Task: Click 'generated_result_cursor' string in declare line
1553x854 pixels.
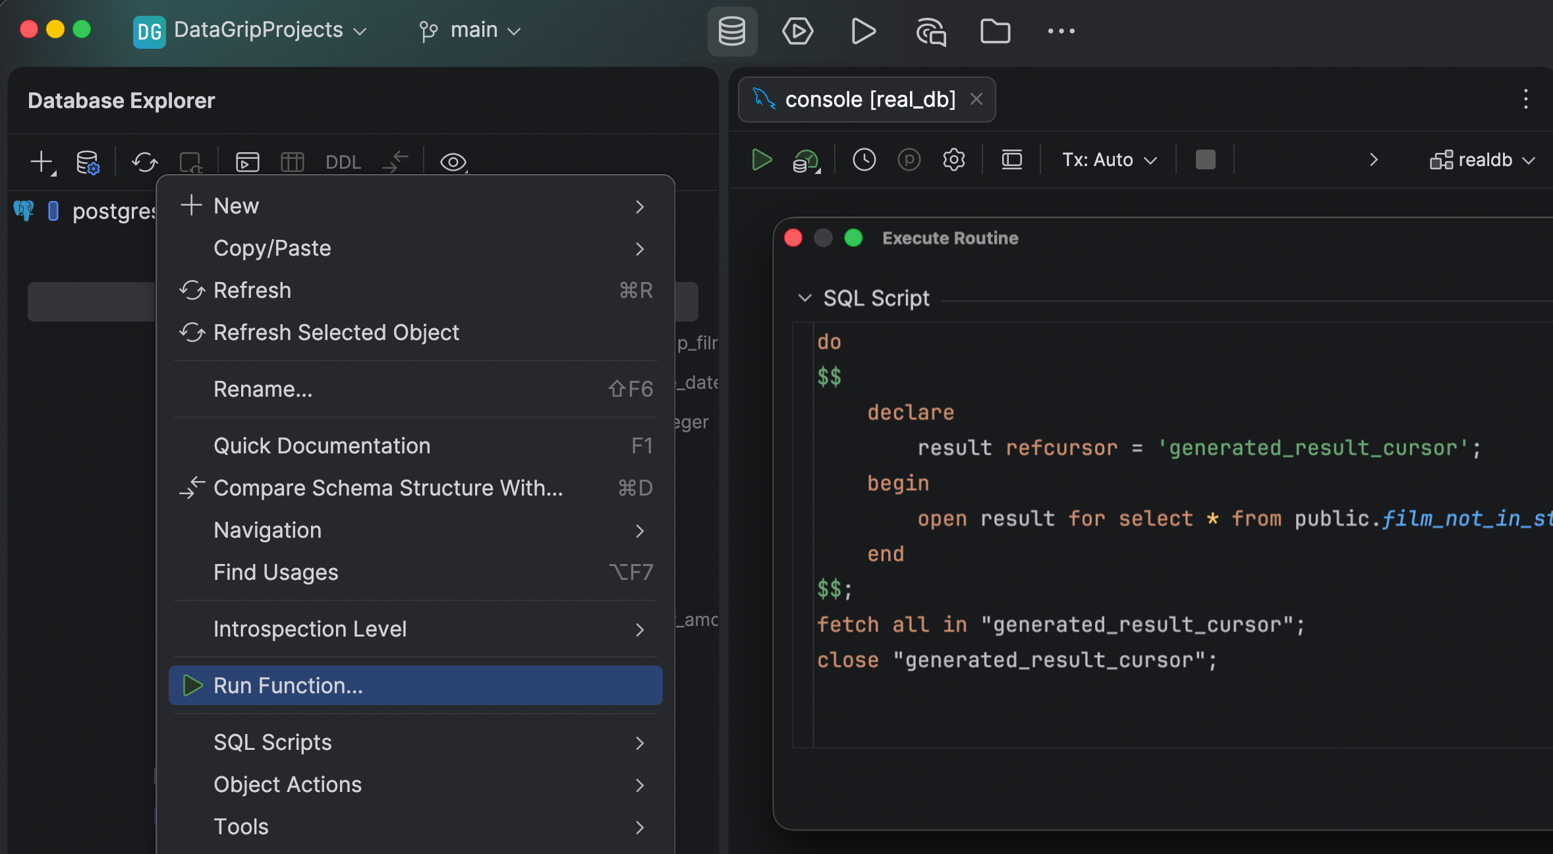Action: click(1313, 448)
